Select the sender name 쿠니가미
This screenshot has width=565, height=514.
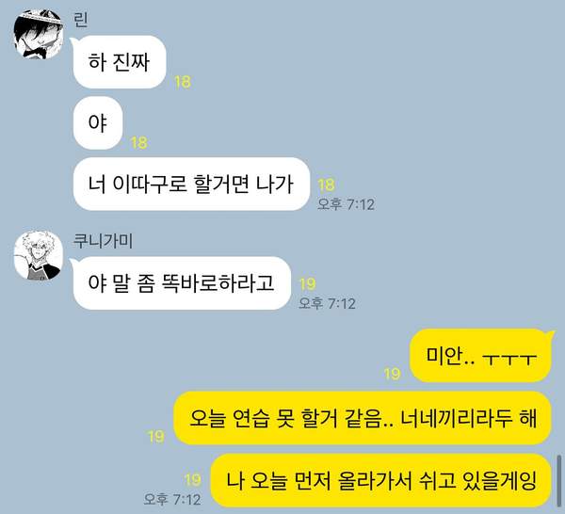[103, 241]
